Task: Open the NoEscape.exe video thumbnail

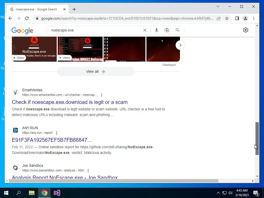Action: click(34, 49)
